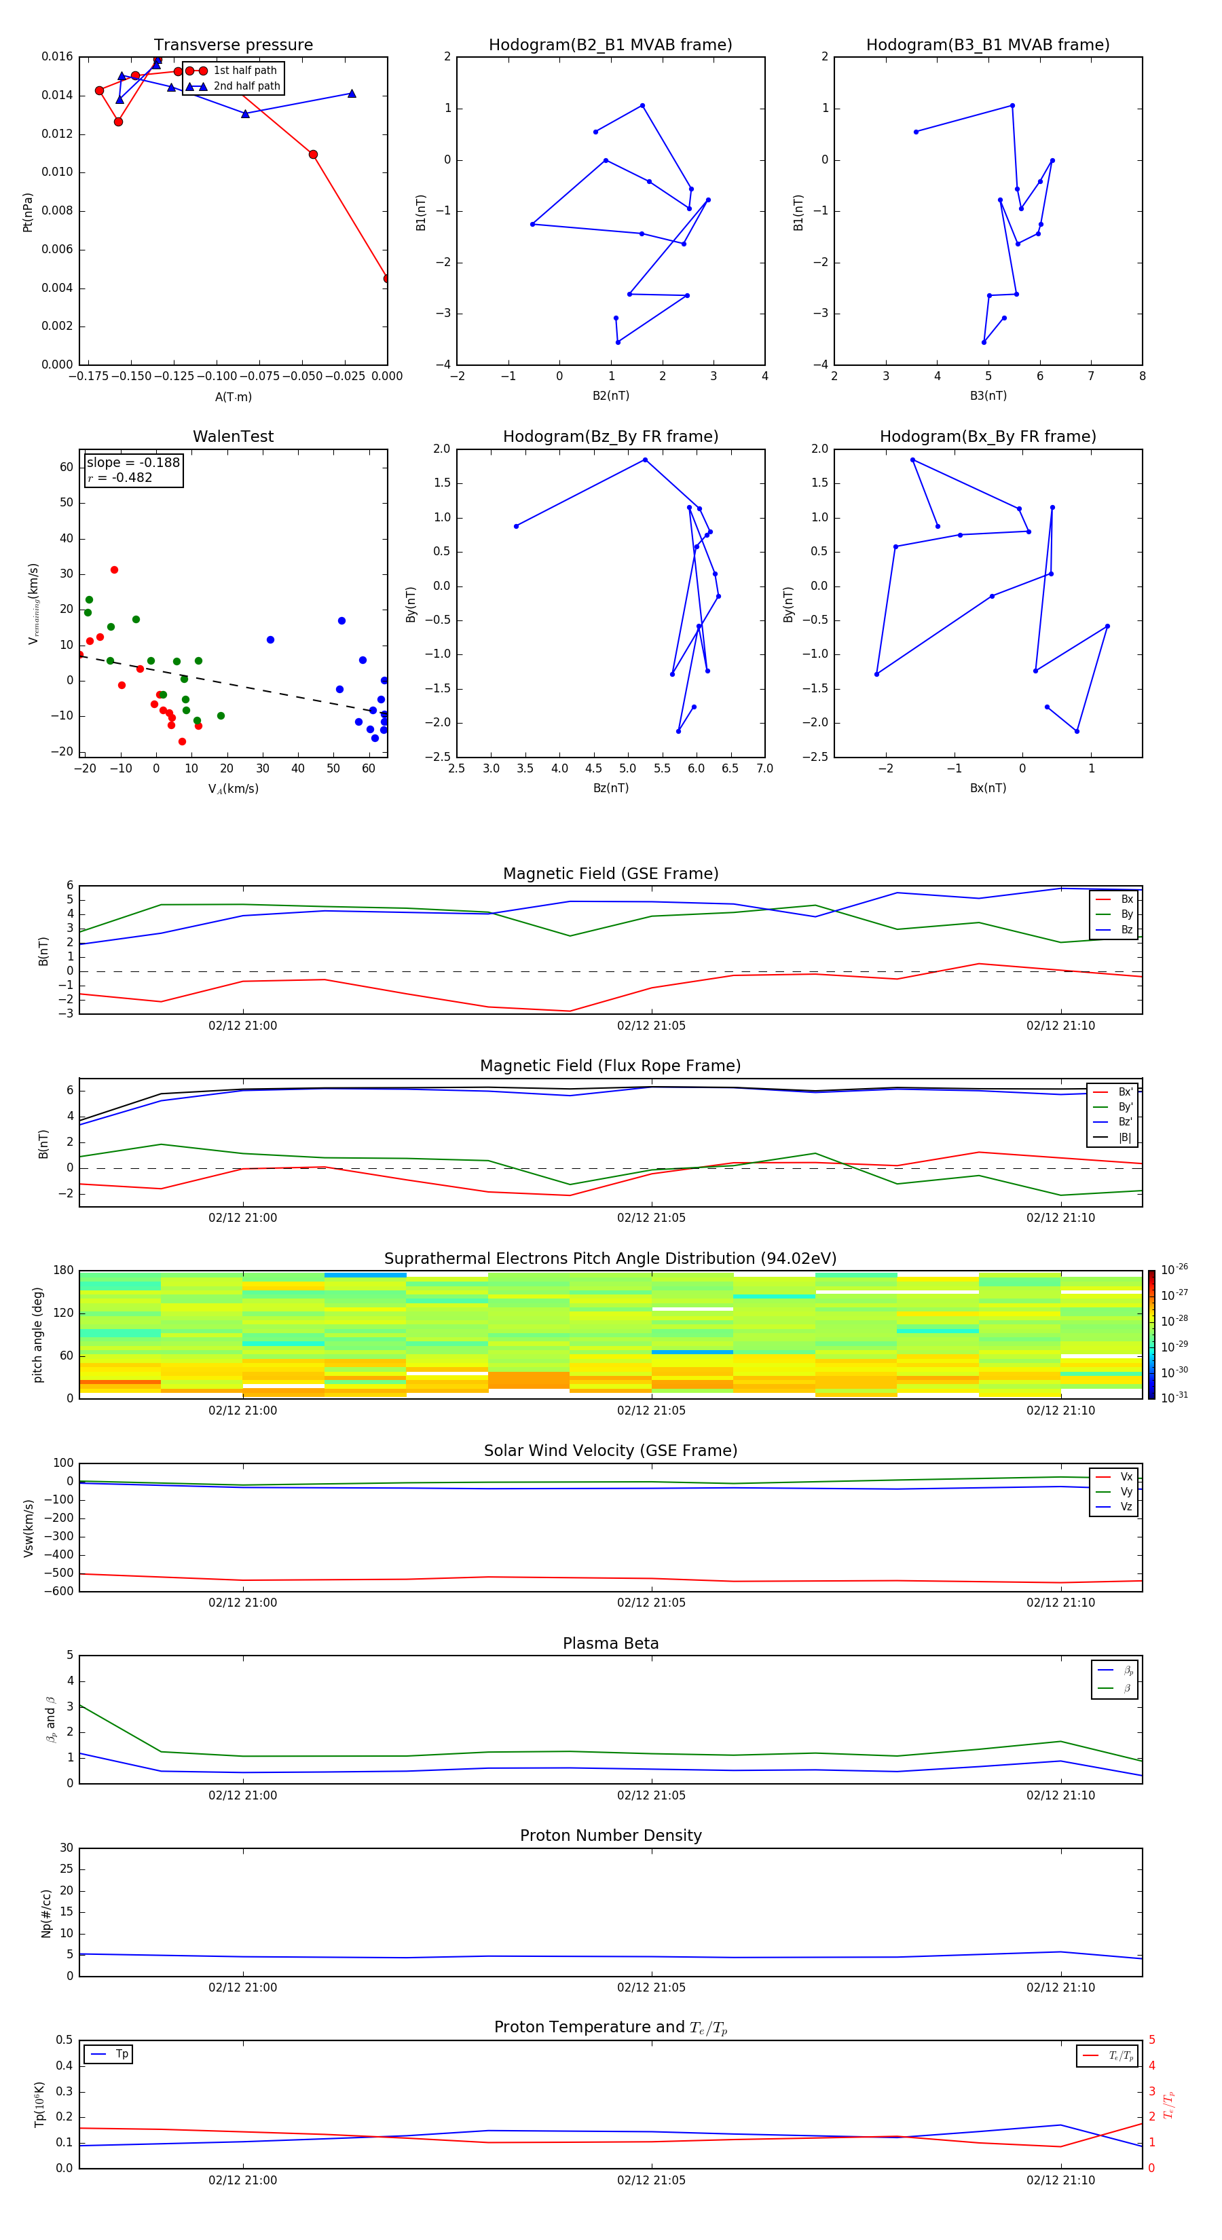Click the "B3(nT)" x-axis label
Image resolution: width=1222 pixels, height=2240 pixels.
pos(988,396)
